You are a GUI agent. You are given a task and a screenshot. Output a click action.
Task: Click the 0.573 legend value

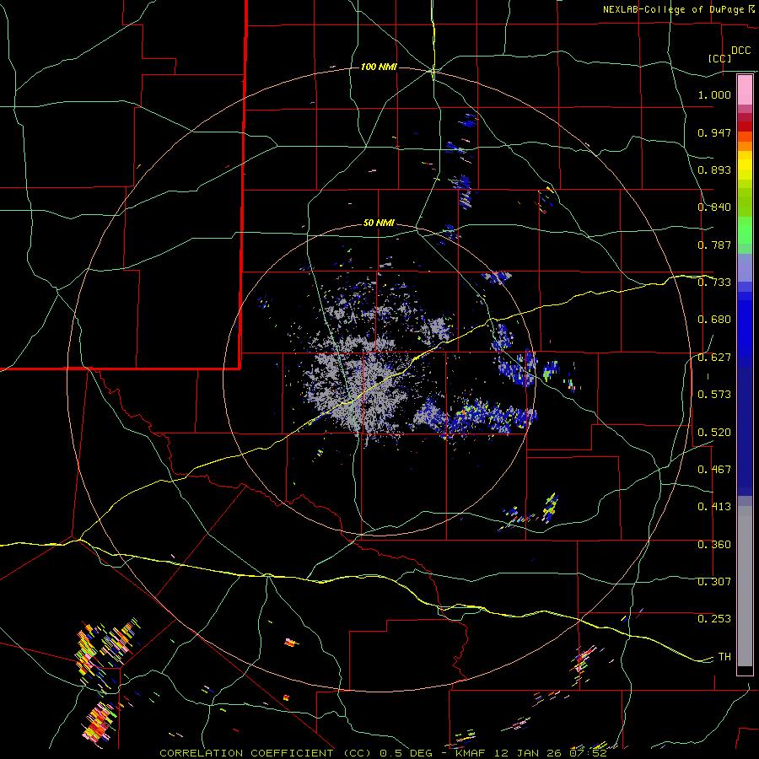point(714,395)
